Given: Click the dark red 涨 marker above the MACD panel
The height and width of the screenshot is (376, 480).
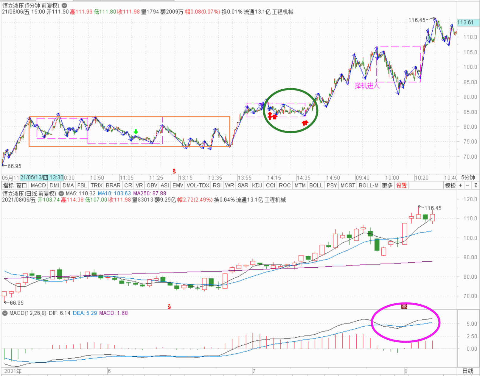Looking at the screenshot, I should coord(404,306).
